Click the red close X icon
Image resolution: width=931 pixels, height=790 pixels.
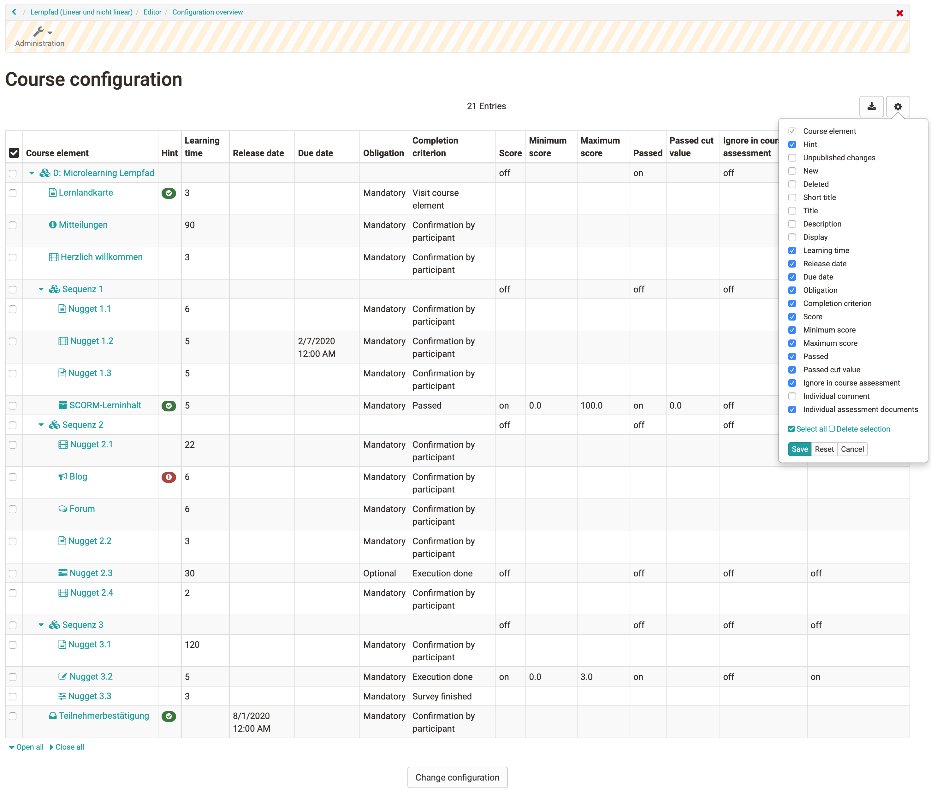899,13
